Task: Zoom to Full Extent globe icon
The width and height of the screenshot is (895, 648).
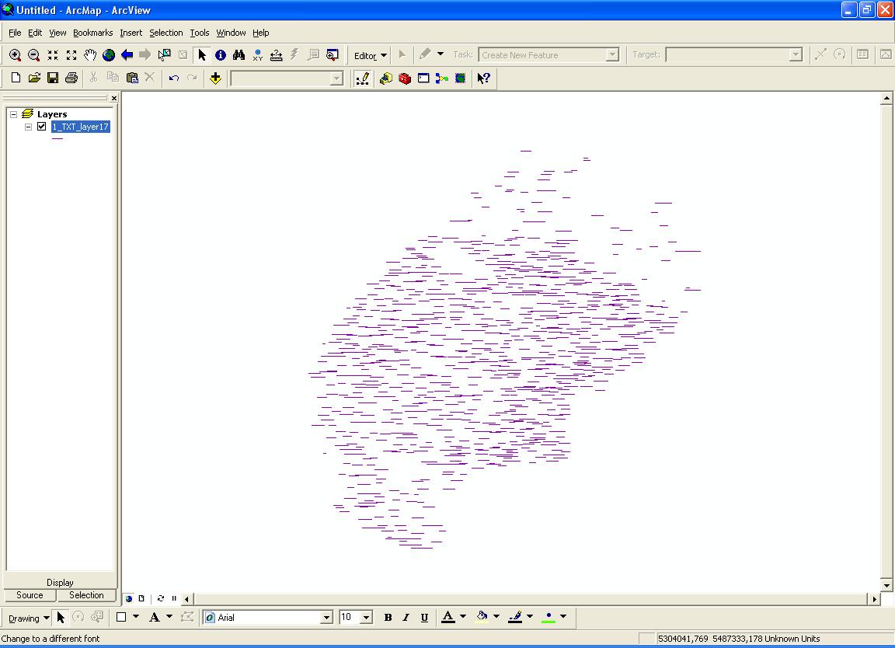Action: click(x=109, y=55)
